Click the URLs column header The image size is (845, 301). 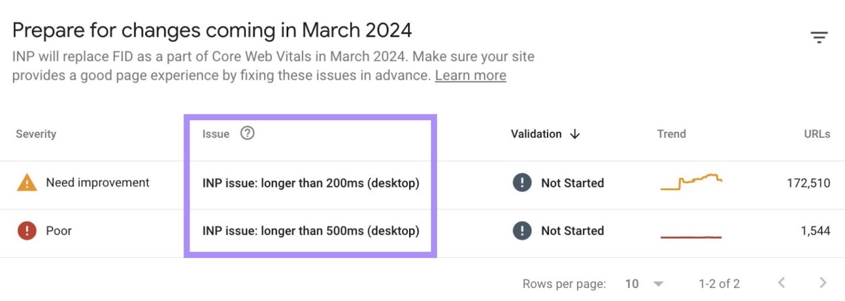point(816,134)
